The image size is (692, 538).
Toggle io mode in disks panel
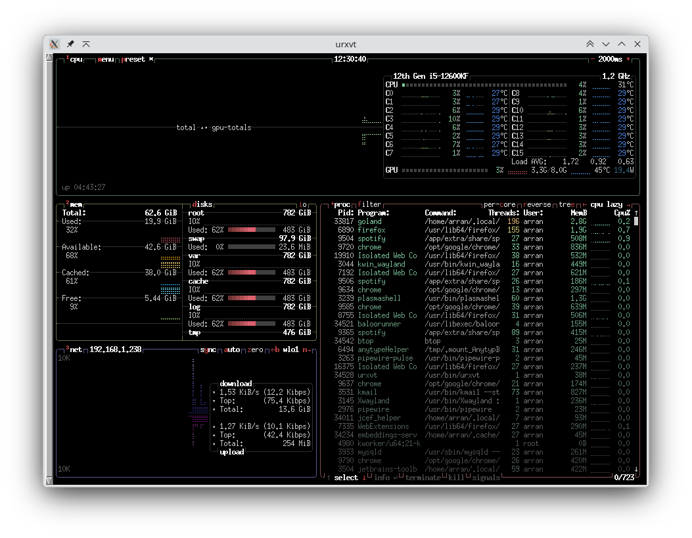point(303,204)
